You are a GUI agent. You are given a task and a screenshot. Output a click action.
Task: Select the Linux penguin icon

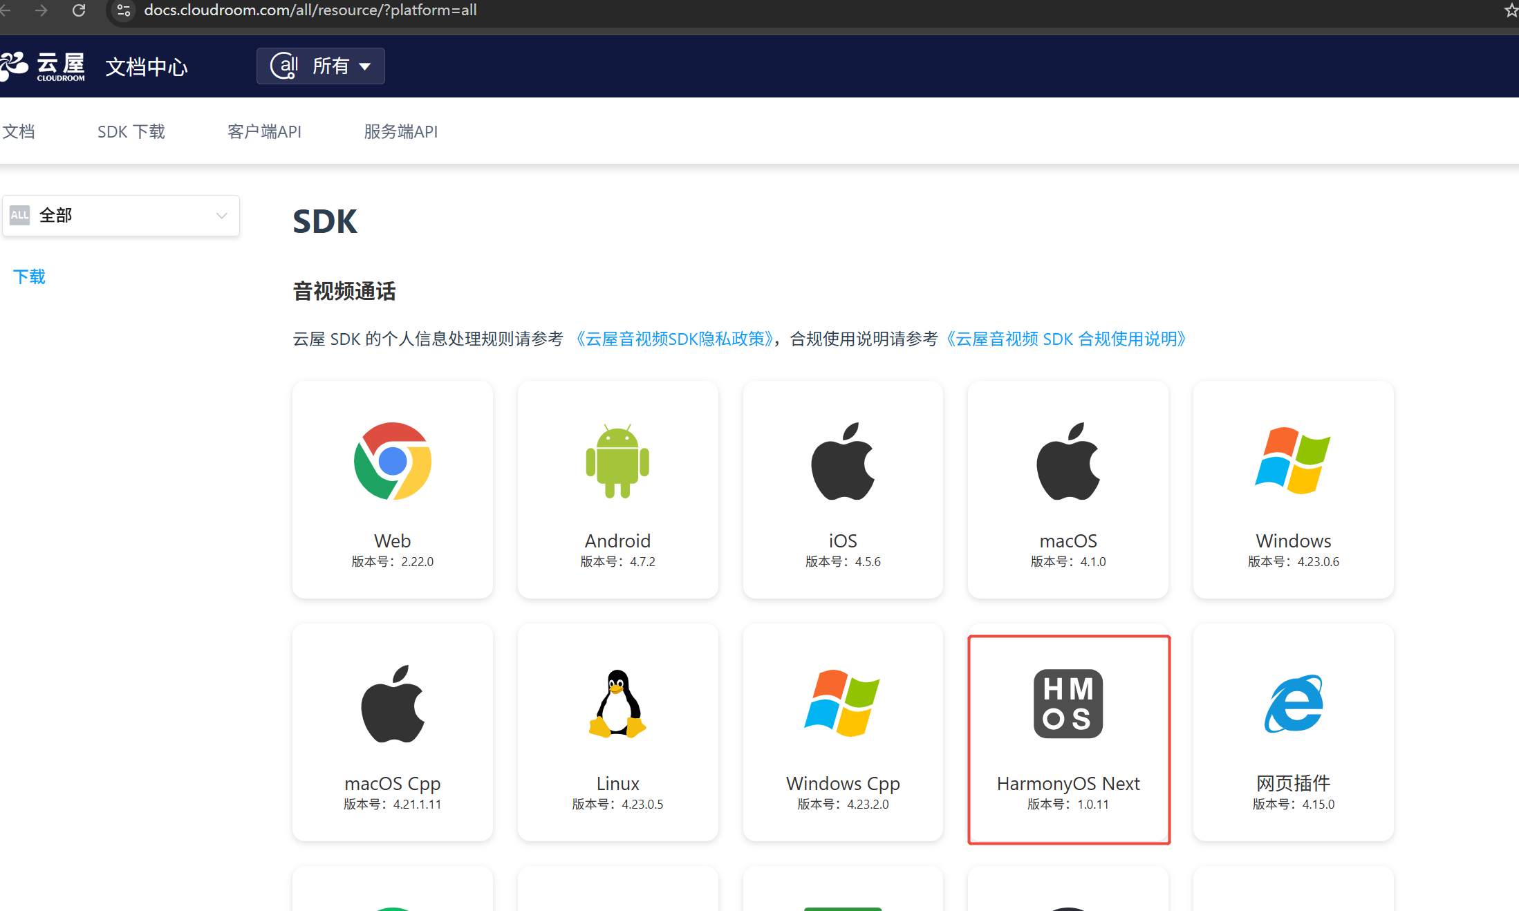tap(617, 704)
